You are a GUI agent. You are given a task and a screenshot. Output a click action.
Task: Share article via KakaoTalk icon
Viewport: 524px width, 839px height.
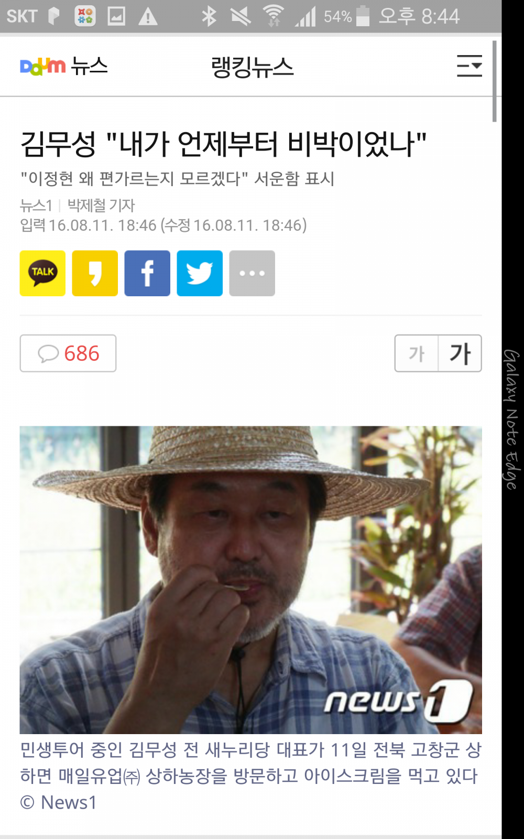42,273
